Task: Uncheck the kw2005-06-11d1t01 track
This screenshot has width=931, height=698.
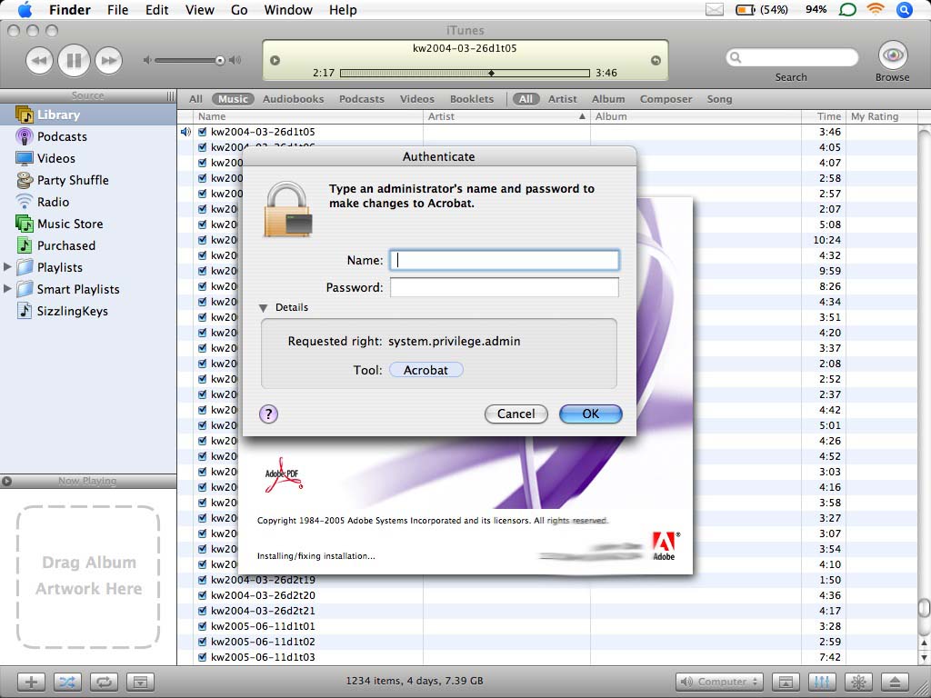Action: pyautogui.click(x=203, y=626)
